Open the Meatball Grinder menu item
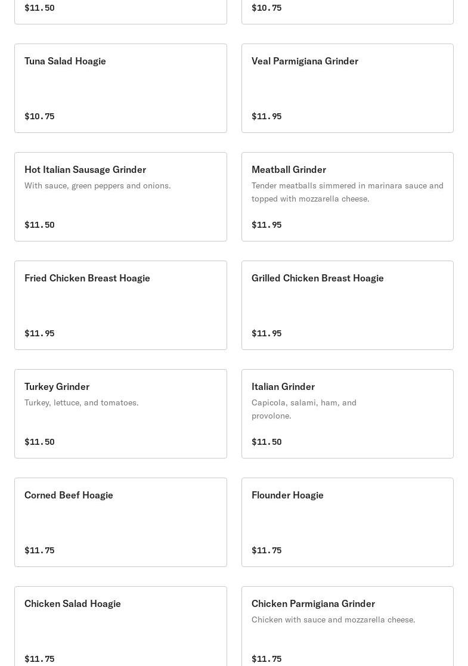 348,197
